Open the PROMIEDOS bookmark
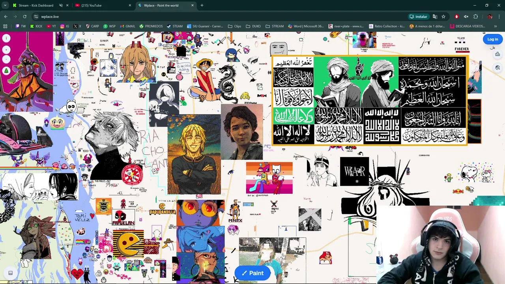The image size is (505, 284). (x=151, y=26)
